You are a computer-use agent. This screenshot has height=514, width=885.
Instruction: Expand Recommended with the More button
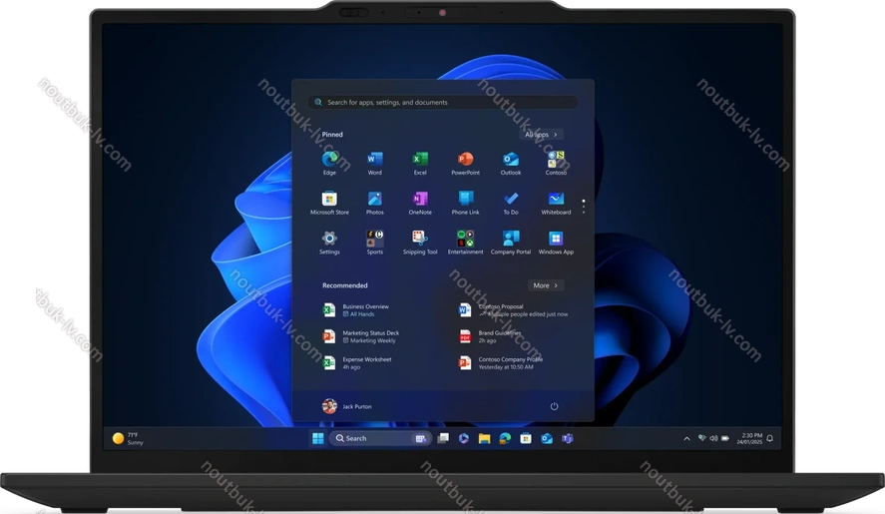point(545,285)
